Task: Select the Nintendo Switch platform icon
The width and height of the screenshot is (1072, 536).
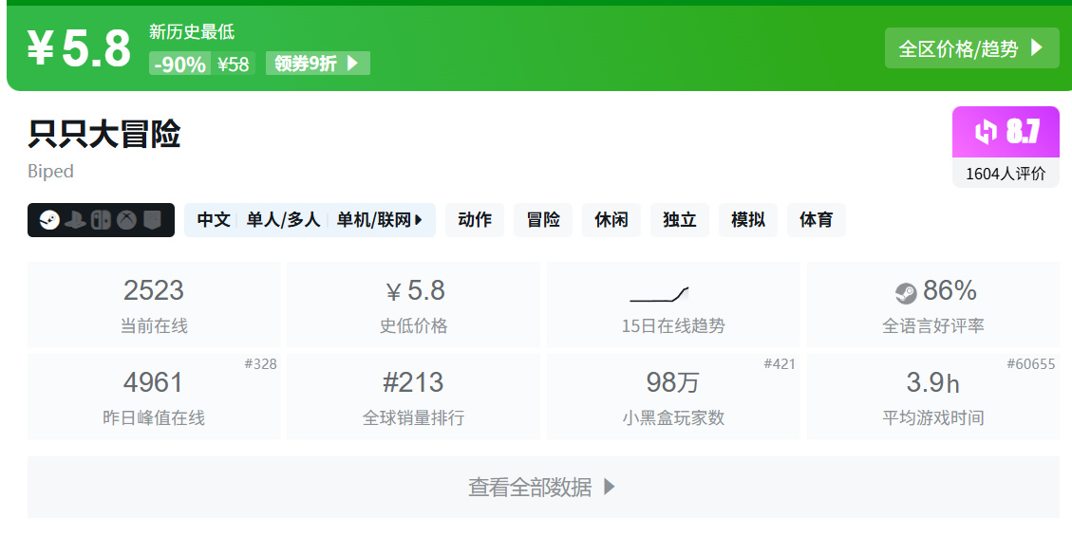Action: (101, 220)
